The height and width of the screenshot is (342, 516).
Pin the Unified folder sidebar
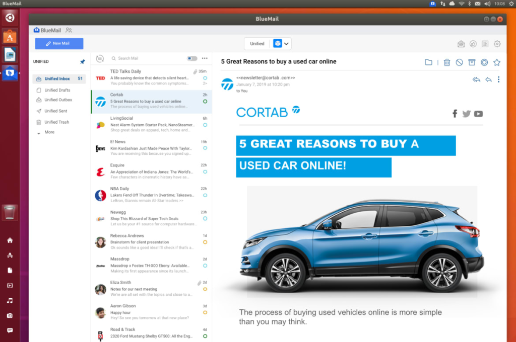click(83, 62)
